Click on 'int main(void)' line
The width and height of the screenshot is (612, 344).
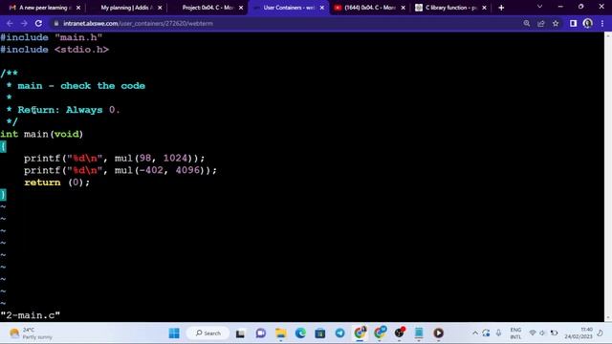point(41,134)
